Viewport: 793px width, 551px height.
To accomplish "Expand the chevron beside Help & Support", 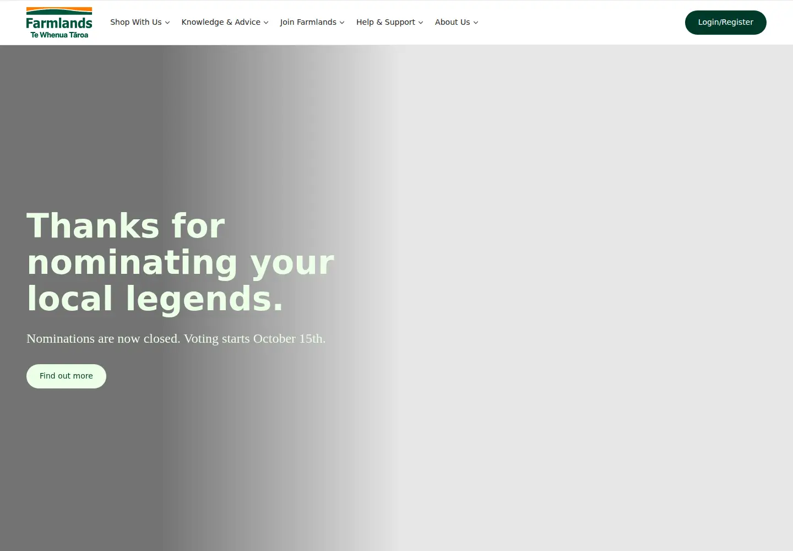I will pyautogui.click(x=421, y=23).
